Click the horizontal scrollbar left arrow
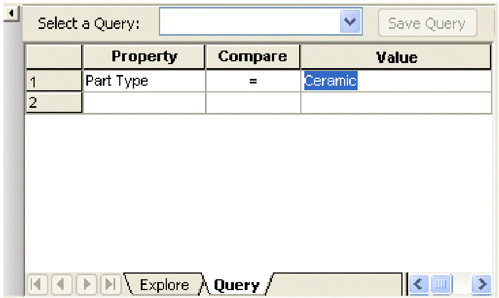The height and width of the screenshot is (298, 499). click(x=418, y=284)
